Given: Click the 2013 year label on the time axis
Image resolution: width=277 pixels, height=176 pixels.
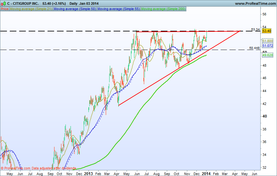Looking at the screenshot, I should (x=88, y=174).
